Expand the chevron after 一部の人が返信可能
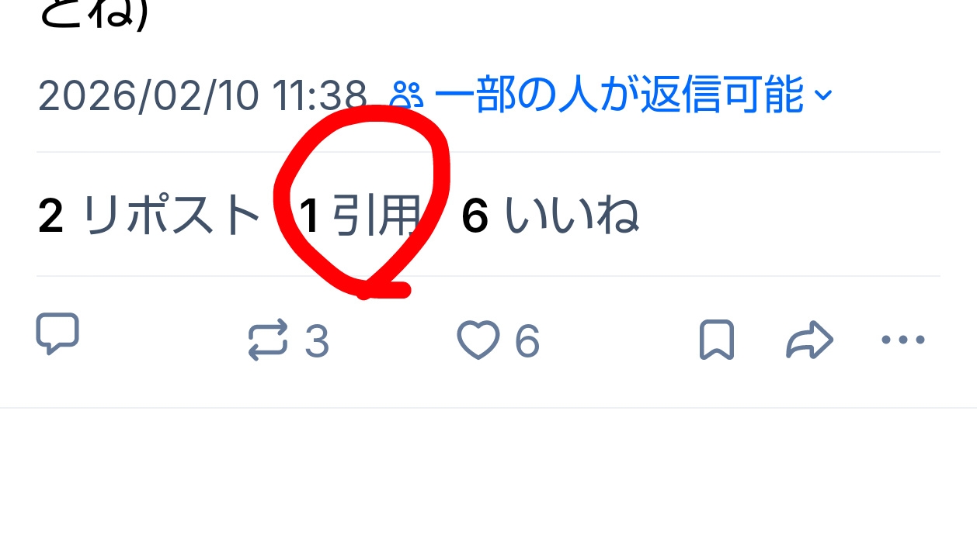 tap(822, 96)
